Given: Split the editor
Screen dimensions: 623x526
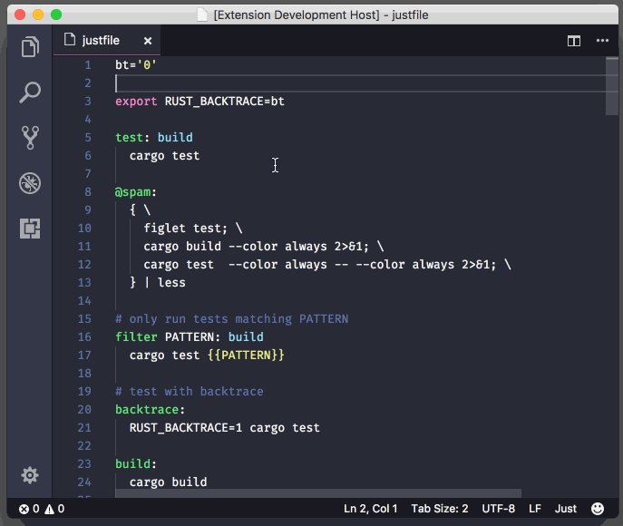Looking at the screenshot, I should click(574, 41).
